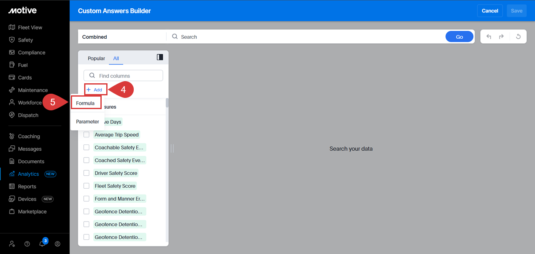The image size is (535, 254).
Task: Click the Fleet Safety Score label
Action: (x=115, y=186)
